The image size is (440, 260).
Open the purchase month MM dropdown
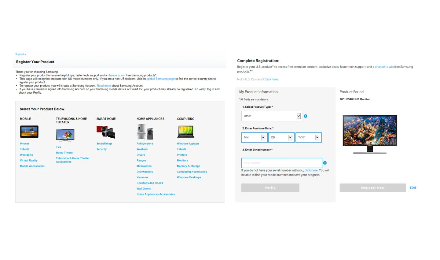click(254, 137)
